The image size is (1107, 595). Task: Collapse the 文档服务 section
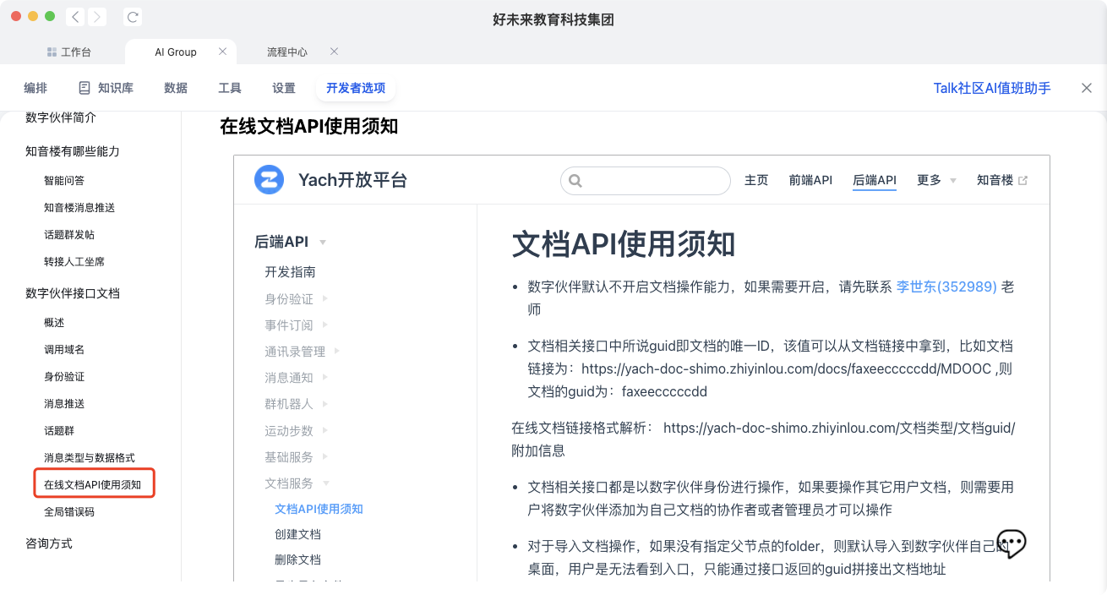297,483
